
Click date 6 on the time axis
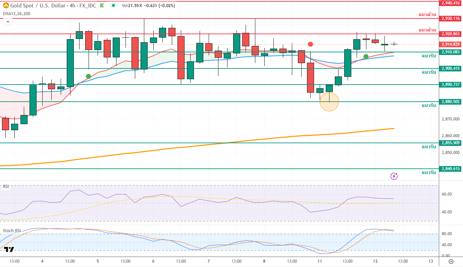pos(153,261)
